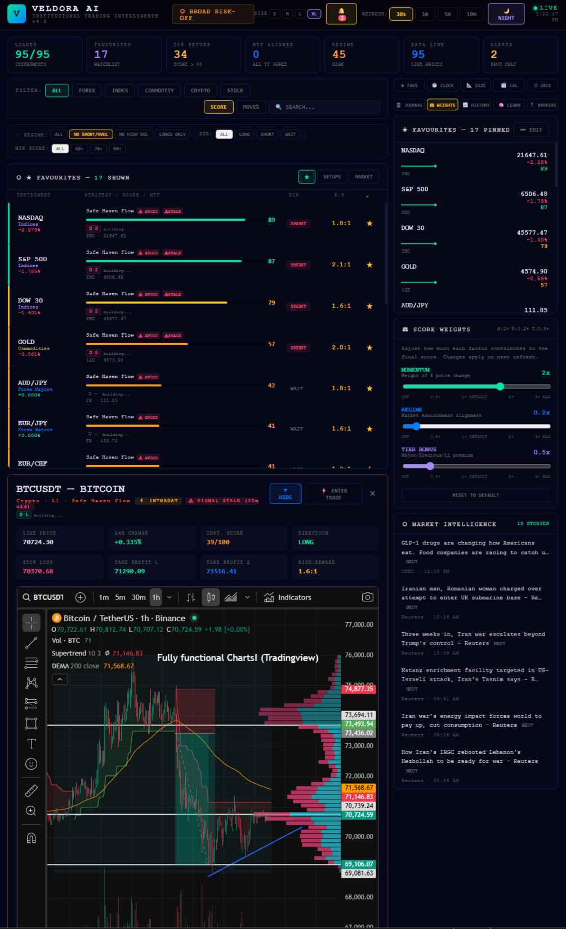Select the ruler measure tool

(x=32, y=790)
